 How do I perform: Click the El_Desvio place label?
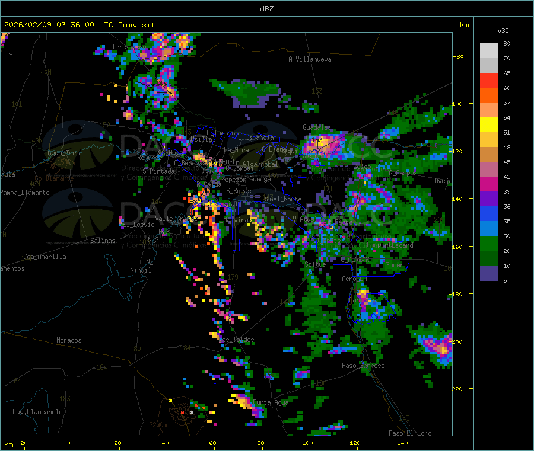[x=139, y=225]
